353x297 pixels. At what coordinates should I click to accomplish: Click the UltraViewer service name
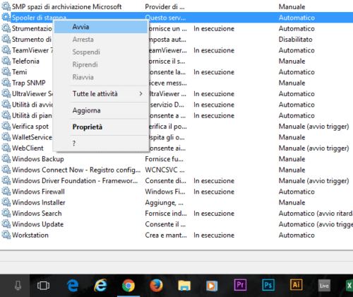pos(32,94)
